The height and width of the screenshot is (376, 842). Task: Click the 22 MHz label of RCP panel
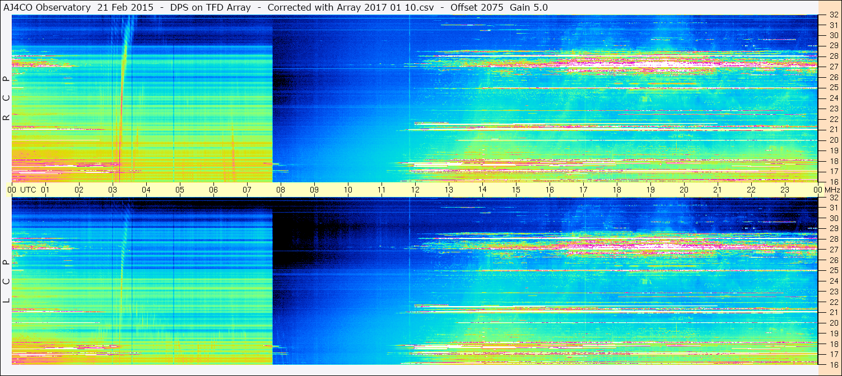tap(833, 119)
